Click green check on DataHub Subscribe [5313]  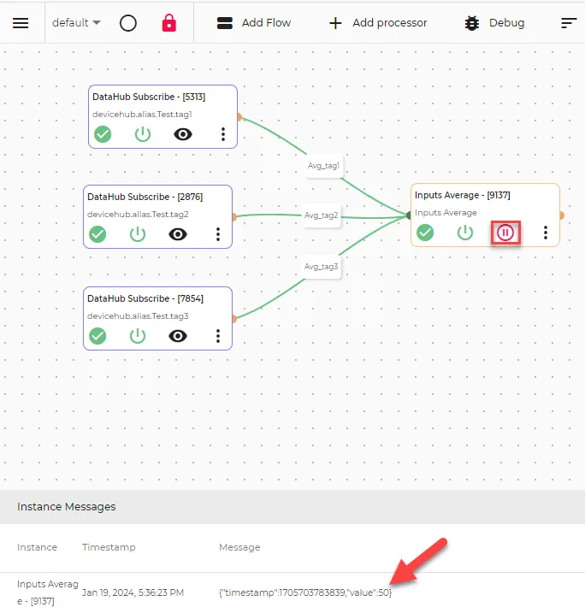(x=103, y=134)
